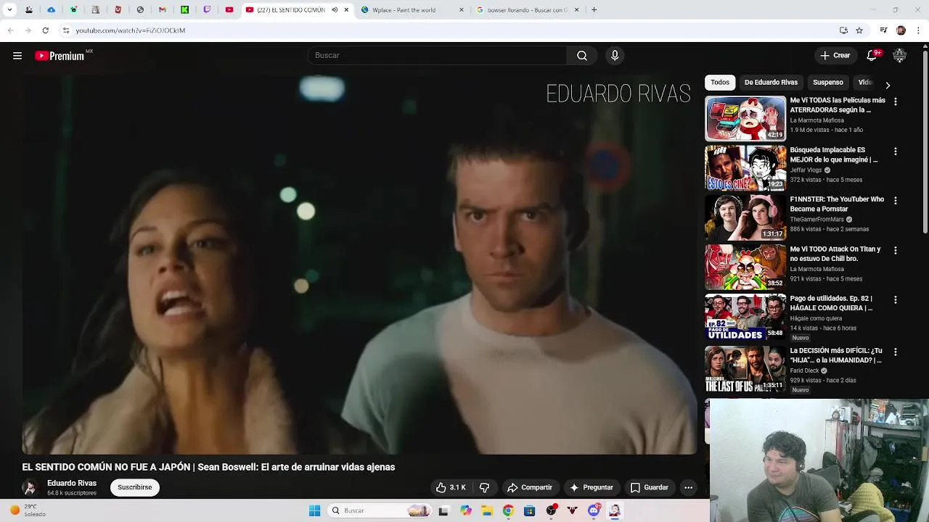Click the Preguntar button
Viewport: 929px width, 522px height.
592,488
